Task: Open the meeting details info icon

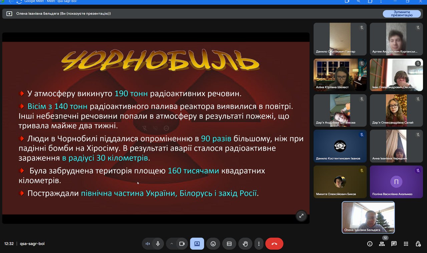Action: click(370, 244)
